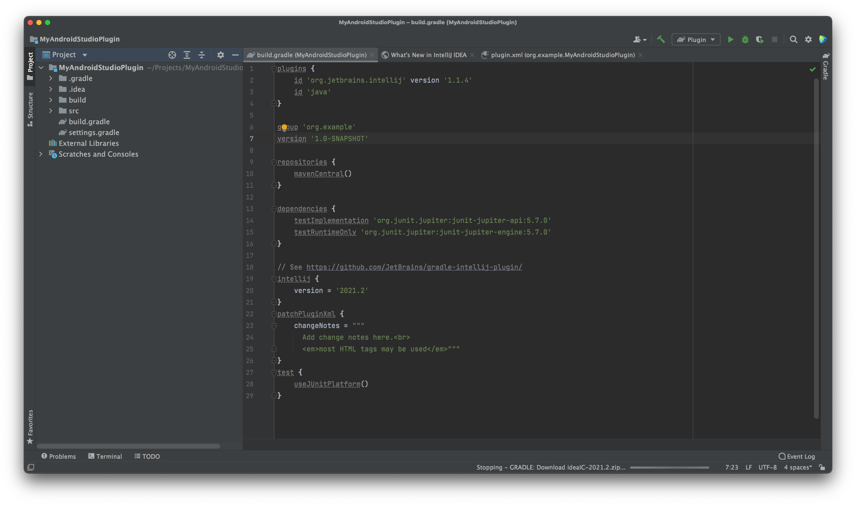Start debugging with the bug icon
The image size is (856, 505).
(745, 39)
